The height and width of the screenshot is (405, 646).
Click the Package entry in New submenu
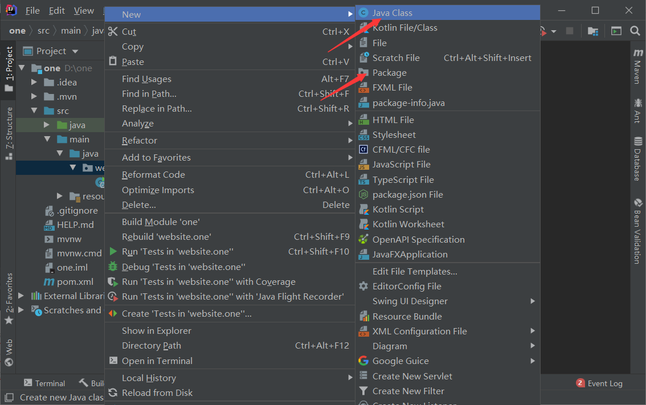click(x=447, y=72)
